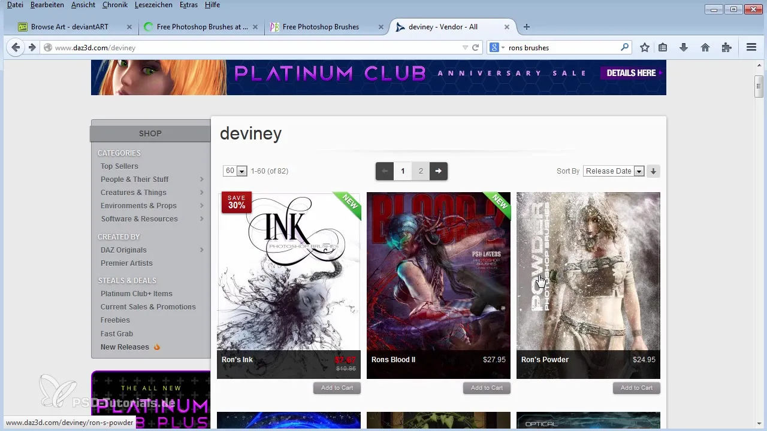Bookmark this page with the star icon
The height and width of the screenshot is (431, 767).
coord(645,47)
